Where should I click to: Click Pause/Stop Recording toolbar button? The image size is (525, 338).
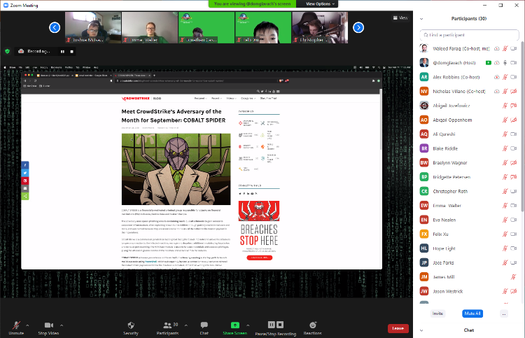[276, 328]
